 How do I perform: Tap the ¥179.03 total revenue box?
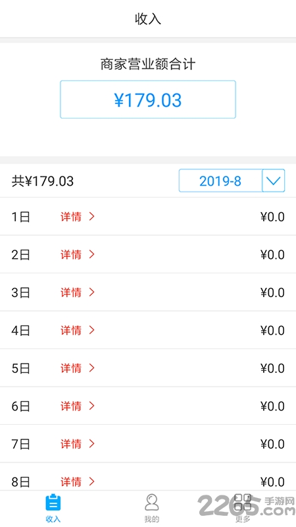click(148, 99)
